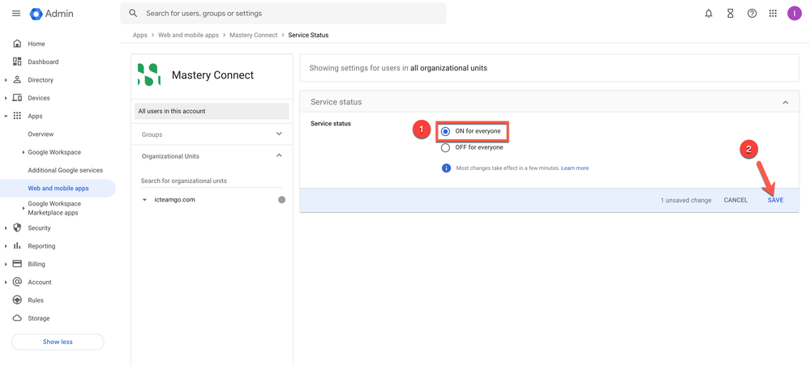Open the Learn more link

point(575,168)
